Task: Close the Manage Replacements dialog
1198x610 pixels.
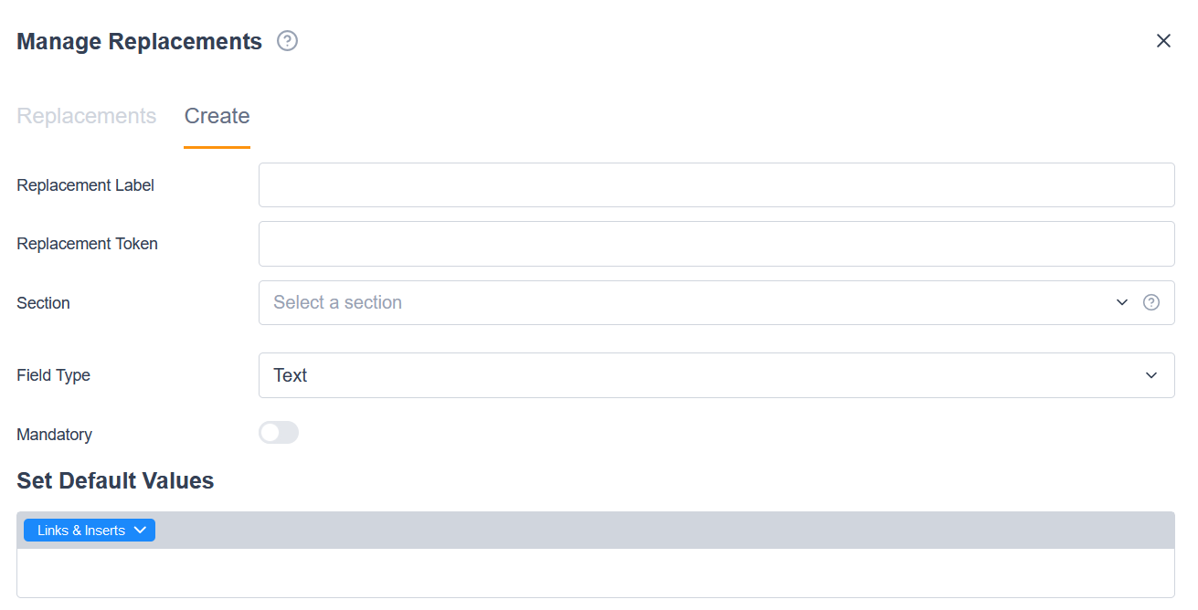Action: coord(1163,41)
